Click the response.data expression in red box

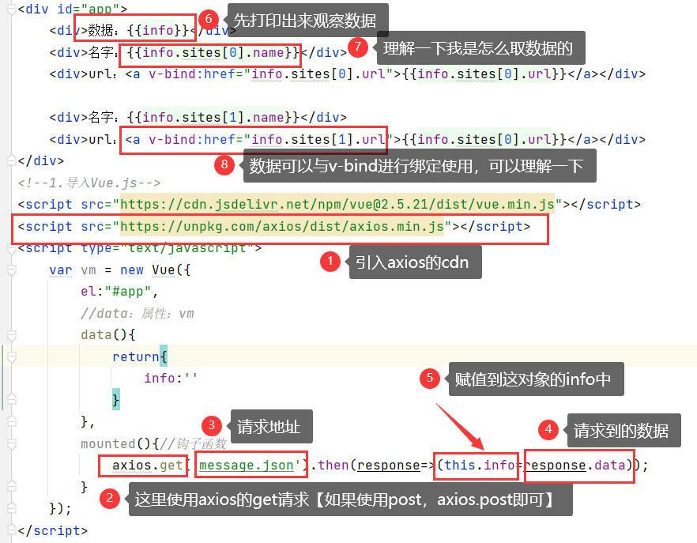(x=578, y=465)
